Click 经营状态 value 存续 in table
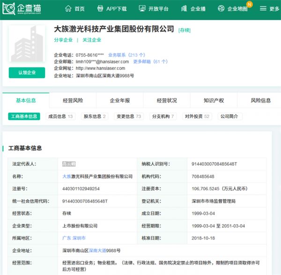The image size is (281, 275). point(67,213)
